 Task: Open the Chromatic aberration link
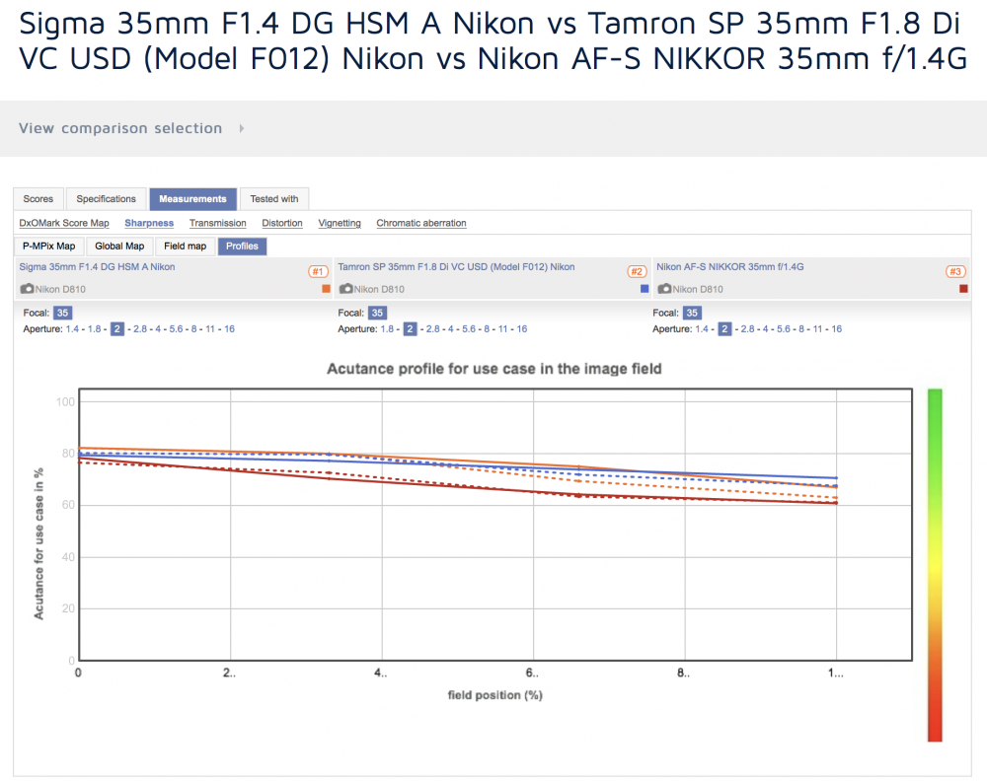421,223
